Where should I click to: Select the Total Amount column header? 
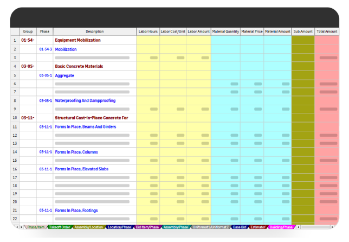click(x=327, y=31)
